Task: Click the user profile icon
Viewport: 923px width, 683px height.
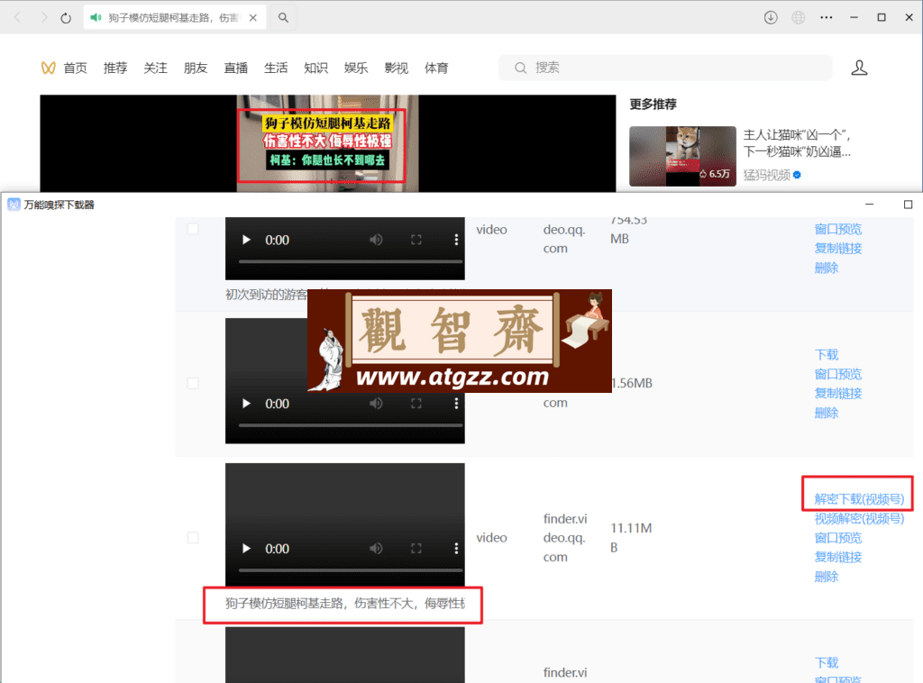Action: tap(859, 68)
